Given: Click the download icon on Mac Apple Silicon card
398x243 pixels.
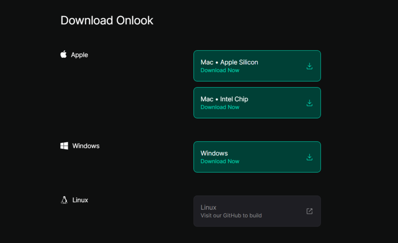Looking at the screenshot, I should point(309,66).
